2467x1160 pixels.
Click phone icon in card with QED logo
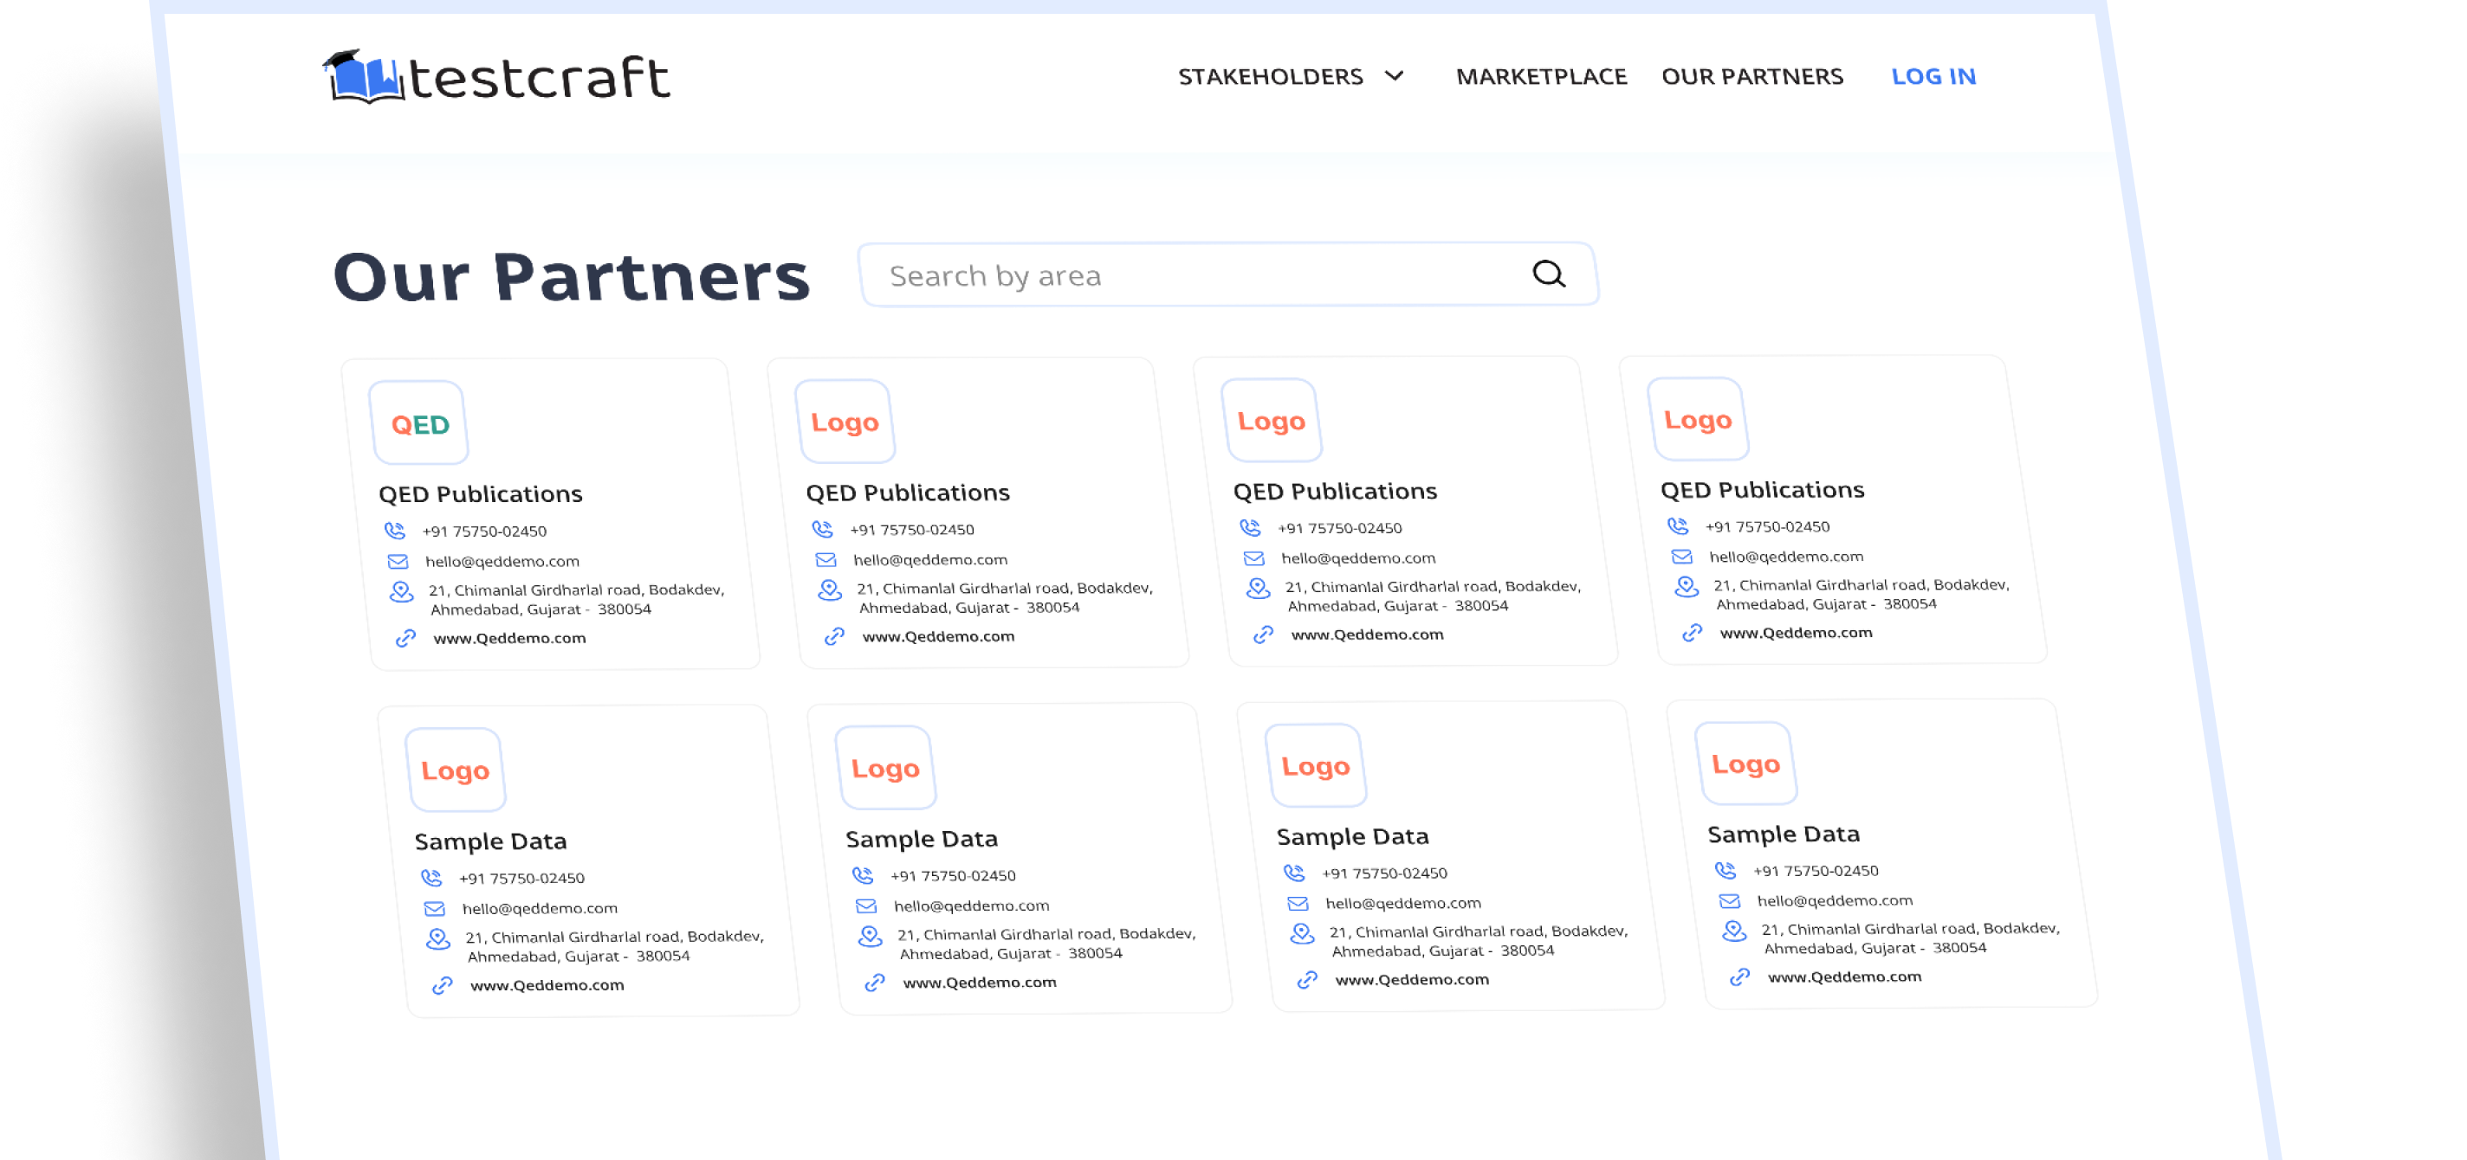pyautogui.click(x=395, y=531)
